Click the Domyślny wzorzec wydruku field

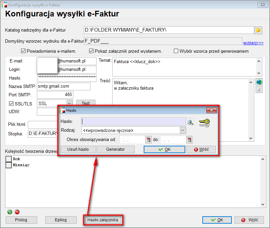(x=163, y=41)
